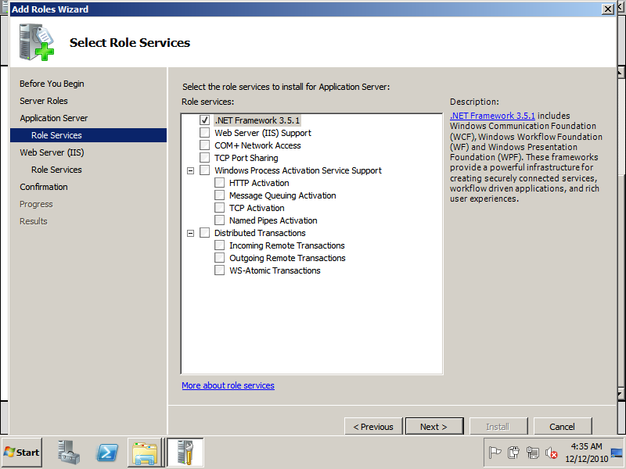Image resolution: width=626 pixels, height=469 pixels.
Task: Launch Windows PowerShell from the taskbar
Action: (x=107, y=453)
